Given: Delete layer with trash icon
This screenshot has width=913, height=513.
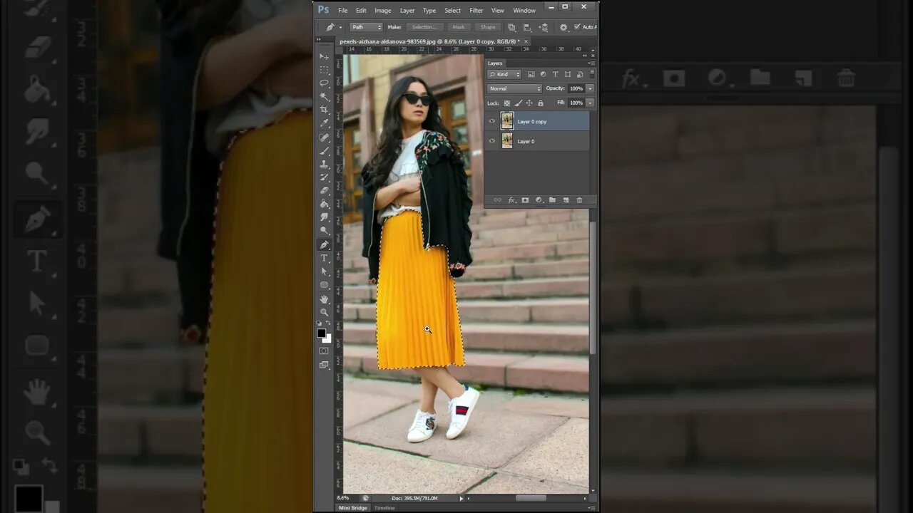Looking at the screenshot, I should [x=579, y=200].
